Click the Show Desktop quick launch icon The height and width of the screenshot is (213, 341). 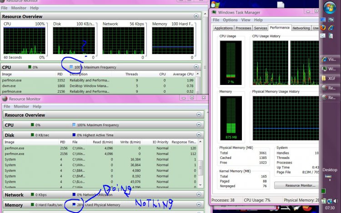[x=323, y=20]
